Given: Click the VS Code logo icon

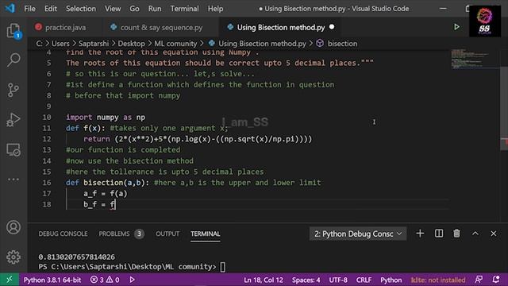Looking at the screenshot, I should (x=10, y=8).
